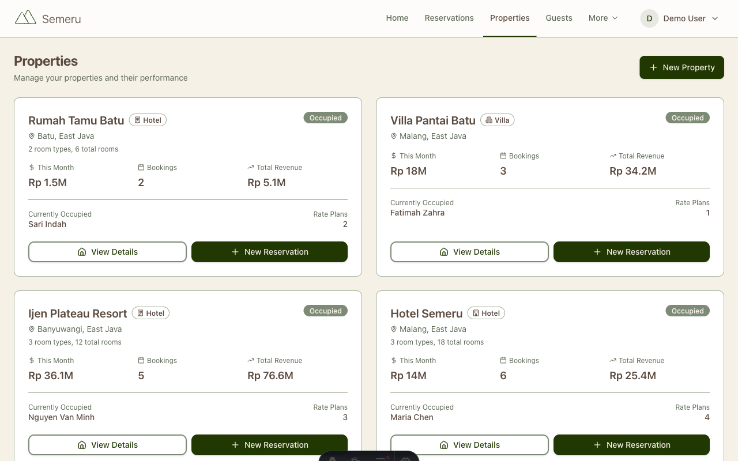Switch to the Guests tab
The image size is (738, 461).
(x=559, y=18)
